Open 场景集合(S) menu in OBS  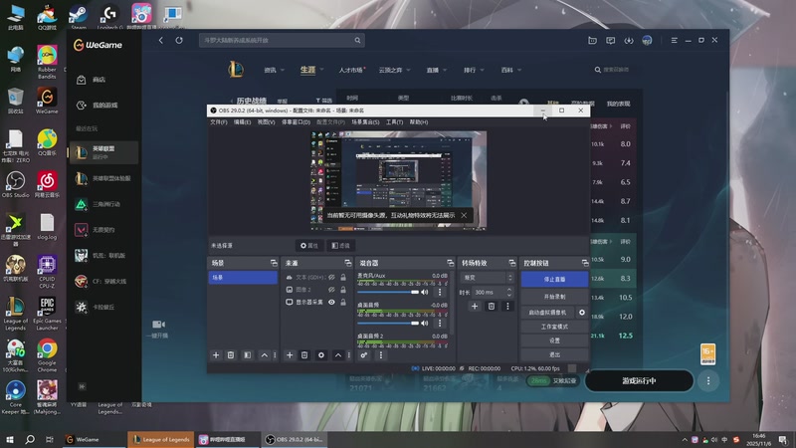coord(365,122)
